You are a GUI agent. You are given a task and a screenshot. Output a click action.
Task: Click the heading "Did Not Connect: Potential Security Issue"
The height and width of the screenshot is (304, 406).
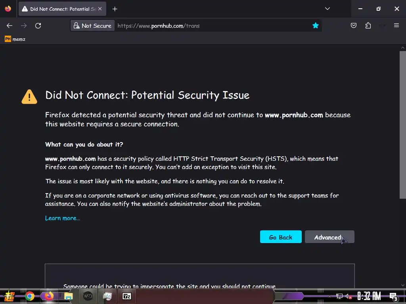[x=147, y=95]
